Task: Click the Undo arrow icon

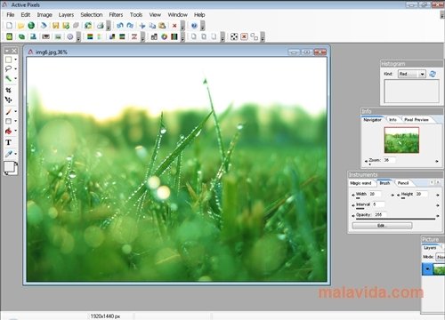Action: point(119,26)
